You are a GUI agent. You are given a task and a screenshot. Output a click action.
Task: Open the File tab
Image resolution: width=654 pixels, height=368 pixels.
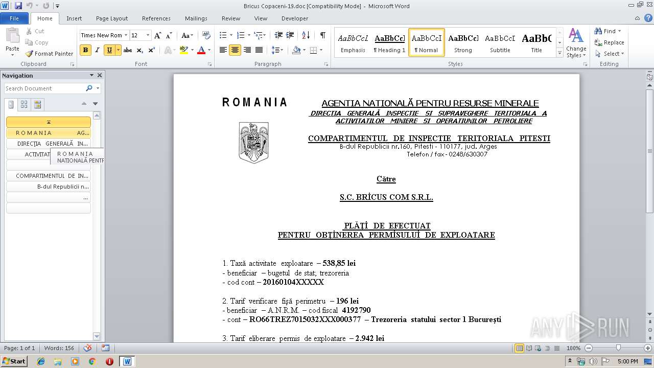[x=14, y=18]
